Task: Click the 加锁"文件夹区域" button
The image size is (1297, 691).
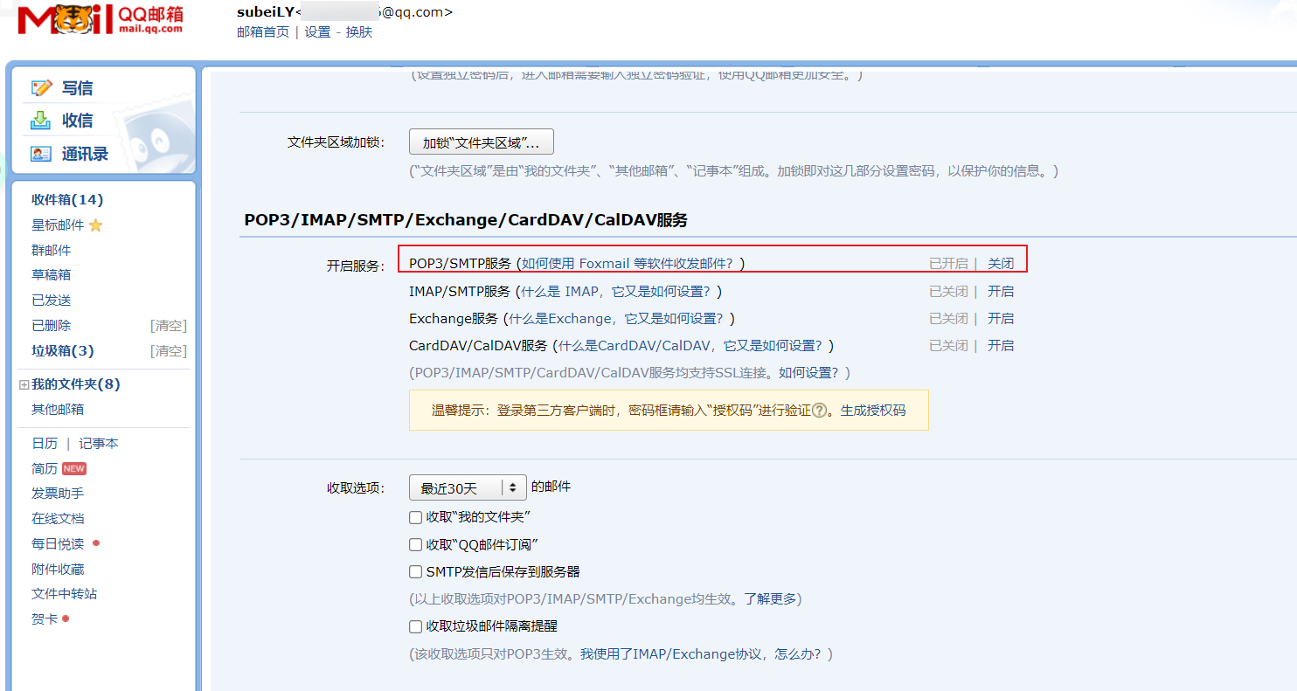Action: click(x=481, y=141)
